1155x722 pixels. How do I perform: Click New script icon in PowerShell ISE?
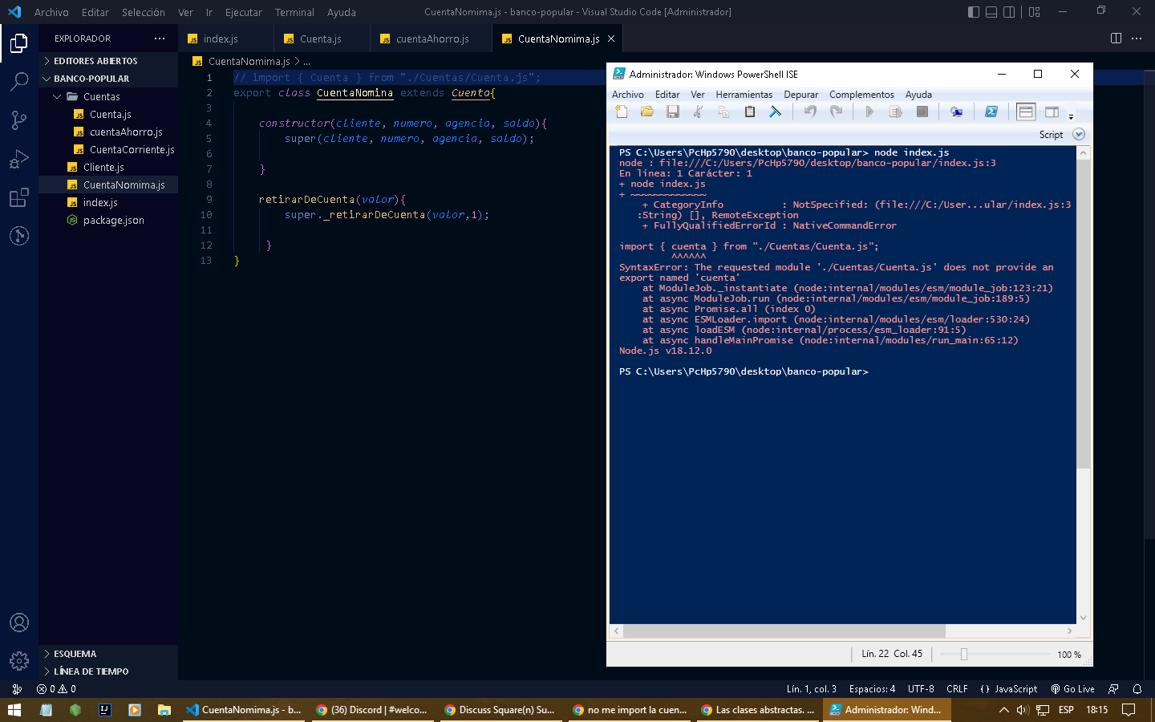point(622,112)
